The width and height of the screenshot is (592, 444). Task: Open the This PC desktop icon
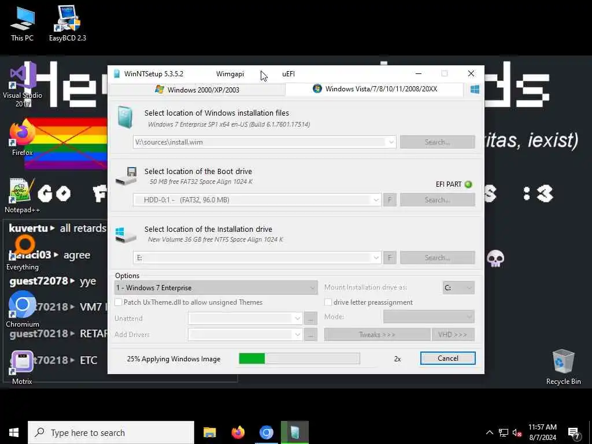point(23,23)
